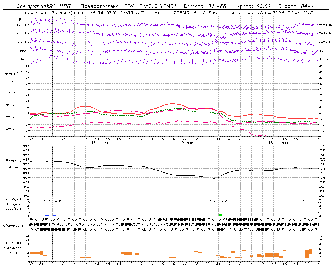Click the Ветер wind panel label
This screenshot has width=333, height=266.
pyautogui.click(x=24, y=20)
